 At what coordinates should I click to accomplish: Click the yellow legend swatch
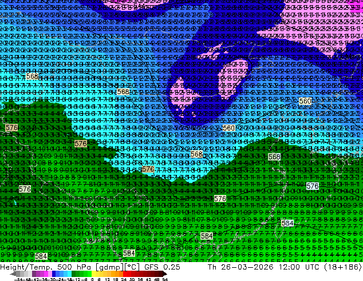(93, 274)
